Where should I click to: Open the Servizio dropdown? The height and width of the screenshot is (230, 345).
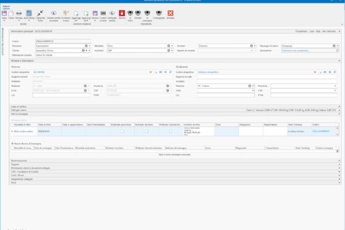(x=255, y=46)
